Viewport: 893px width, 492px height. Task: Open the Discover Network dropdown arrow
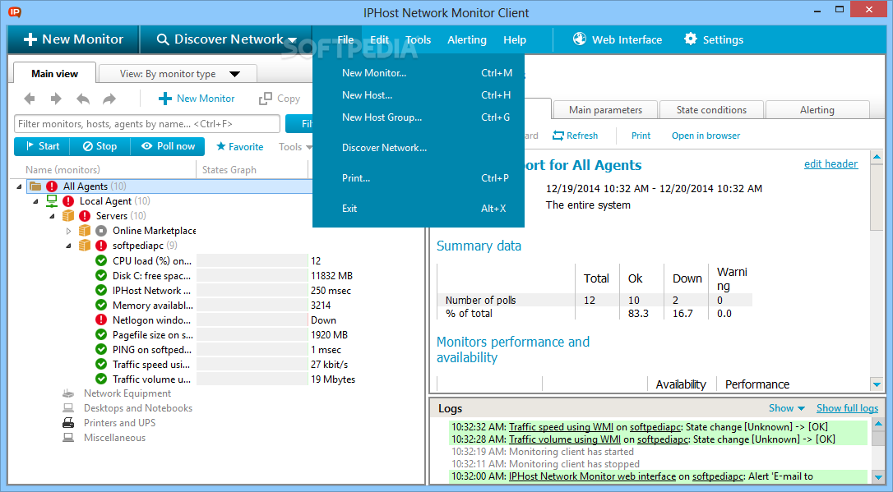(292, 39)
